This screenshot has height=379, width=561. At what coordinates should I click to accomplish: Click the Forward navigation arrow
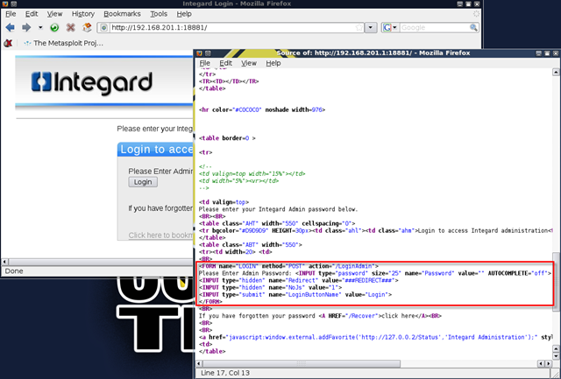click(x=26, y=28)
